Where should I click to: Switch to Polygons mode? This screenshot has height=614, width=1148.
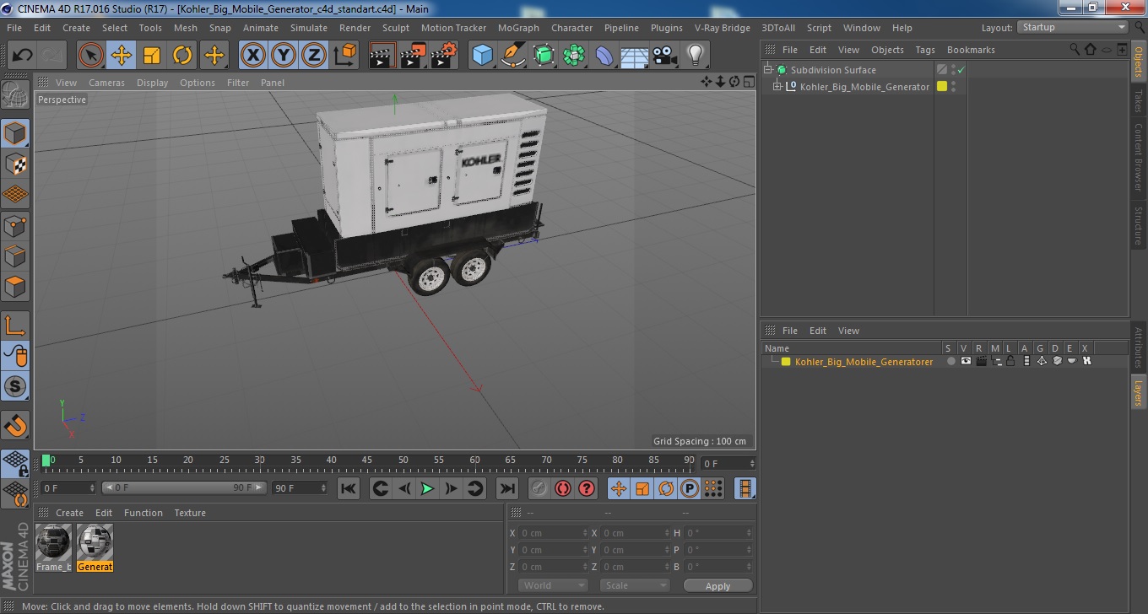click(15, 287)
